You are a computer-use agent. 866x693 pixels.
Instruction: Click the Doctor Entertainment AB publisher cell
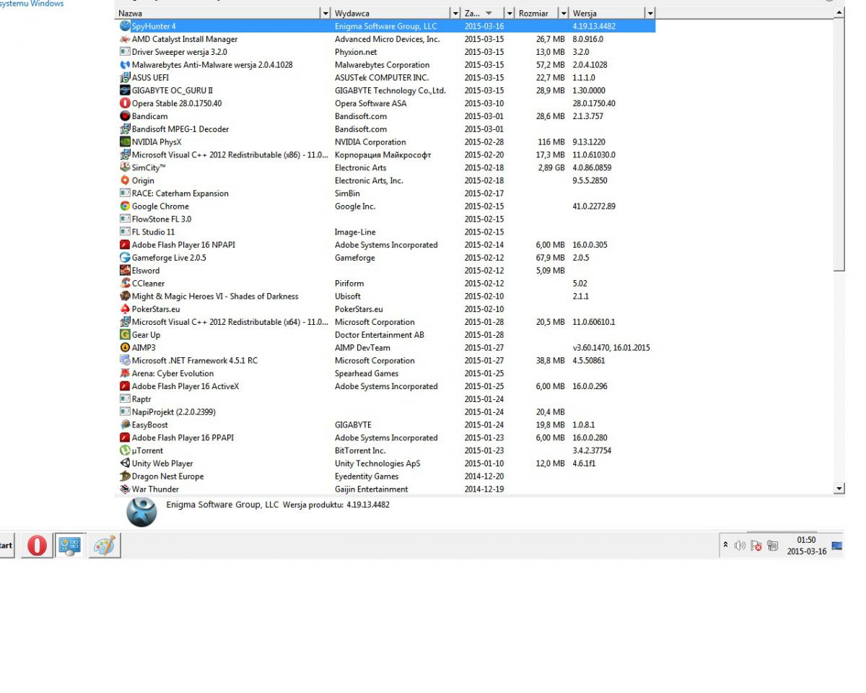pos(380,335)
